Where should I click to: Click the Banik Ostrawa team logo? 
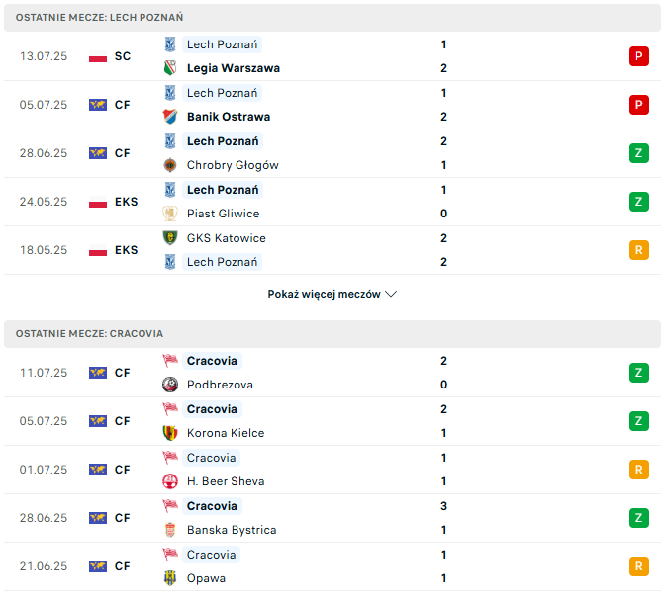tap(170, 117)
